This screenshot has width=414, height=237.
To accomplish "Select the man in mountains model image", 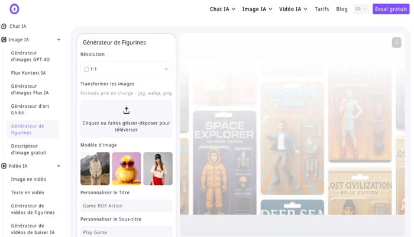I will [x=95, y=168].
